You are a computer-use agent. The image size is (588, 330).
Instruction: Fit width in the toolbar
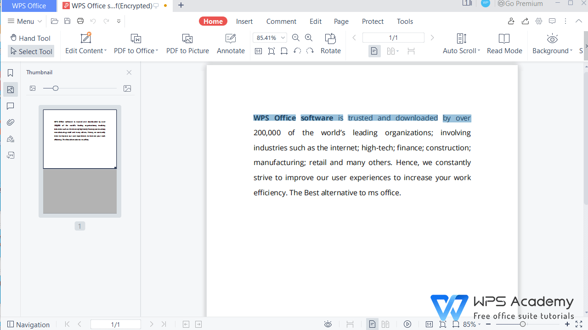pyautogui.click(x=284, y=51)
